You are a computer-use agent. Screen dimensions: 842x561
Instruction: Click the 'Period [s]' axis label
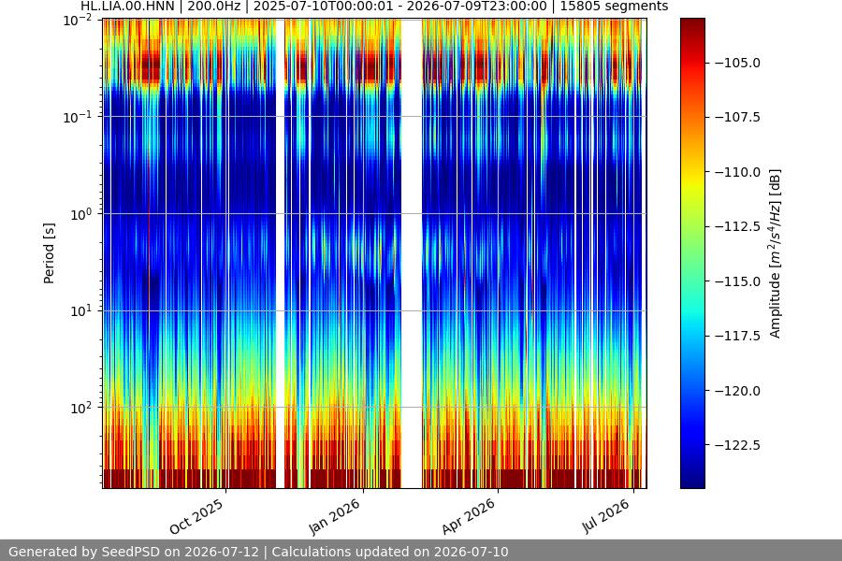[49, 253]
